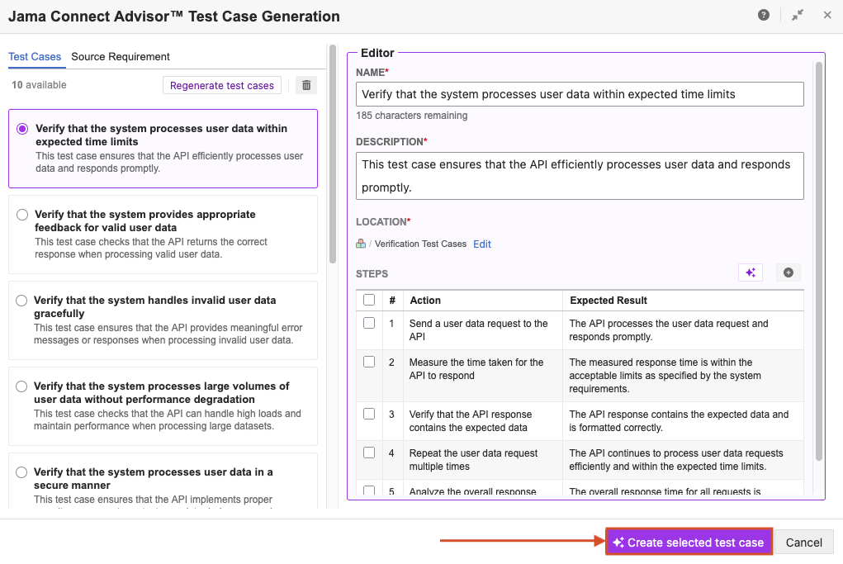Check the checkbox for step 2
The width and height of the screenshot is (843, 564).
(369, 362)
